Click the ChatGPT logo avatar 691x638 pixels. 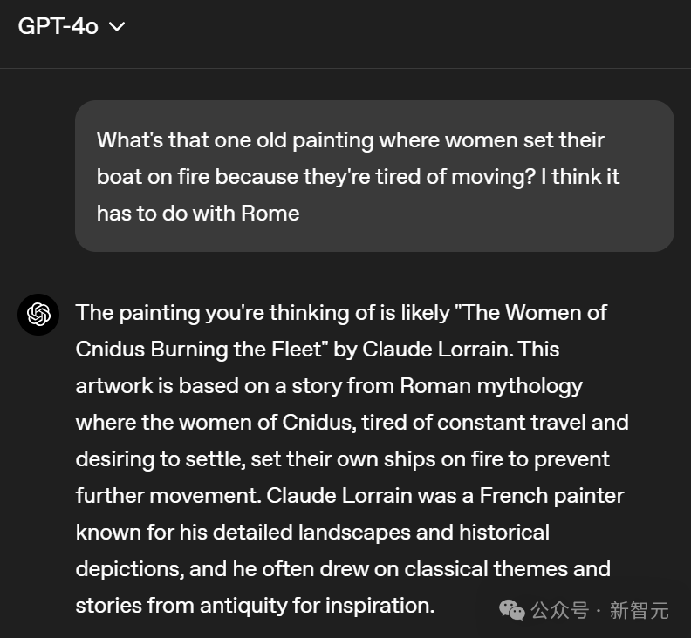click(38, 315)
